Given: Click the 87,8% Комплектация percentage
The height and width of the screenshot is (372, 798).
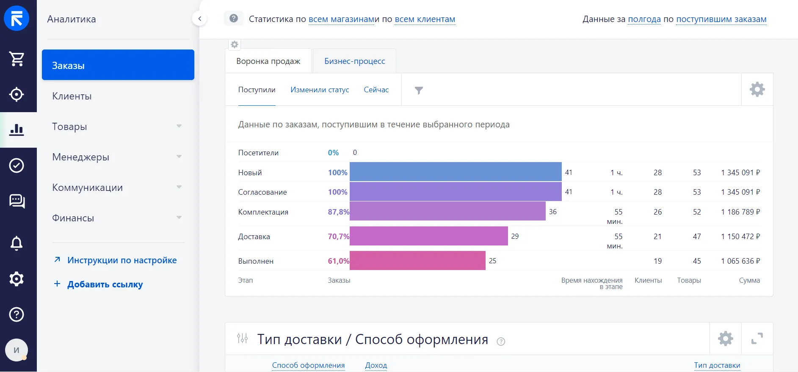Looking at the screenshot, I should 339,212.
